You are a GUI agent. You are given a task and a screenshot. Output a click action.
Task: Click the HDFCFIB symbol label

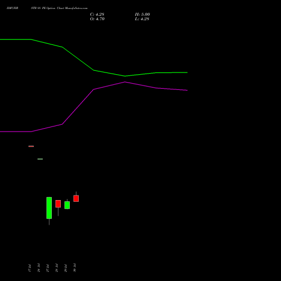12,8
